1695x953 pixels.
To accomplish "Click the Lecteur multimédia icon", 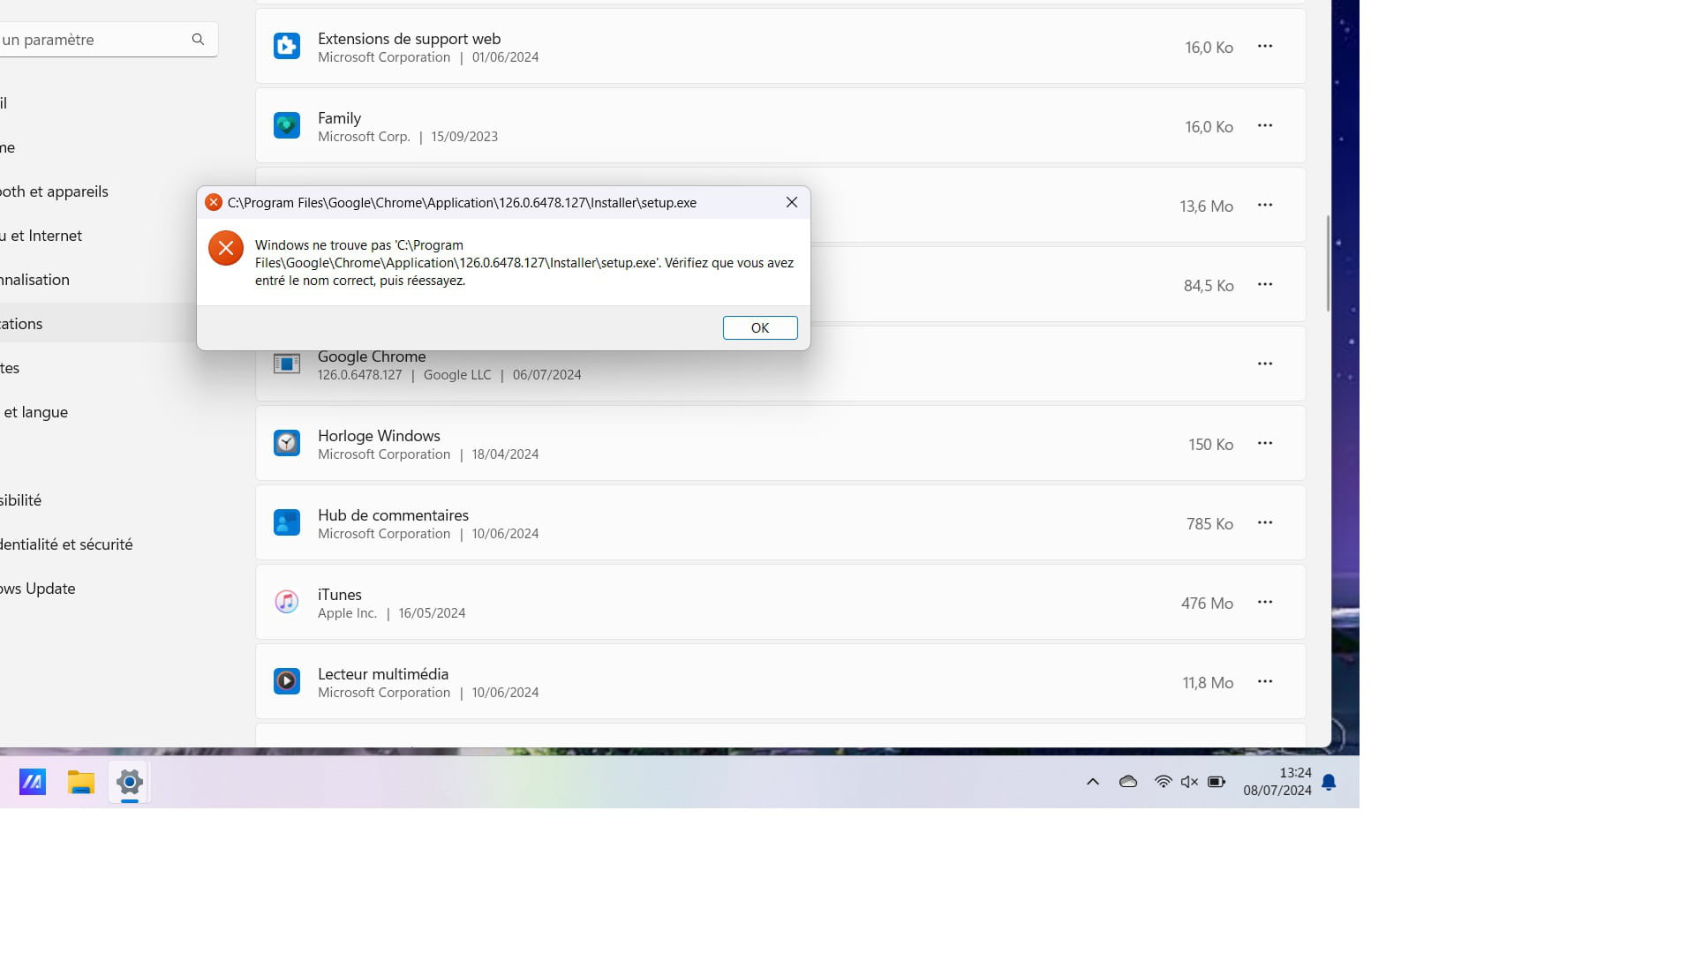I will point(287,681).
